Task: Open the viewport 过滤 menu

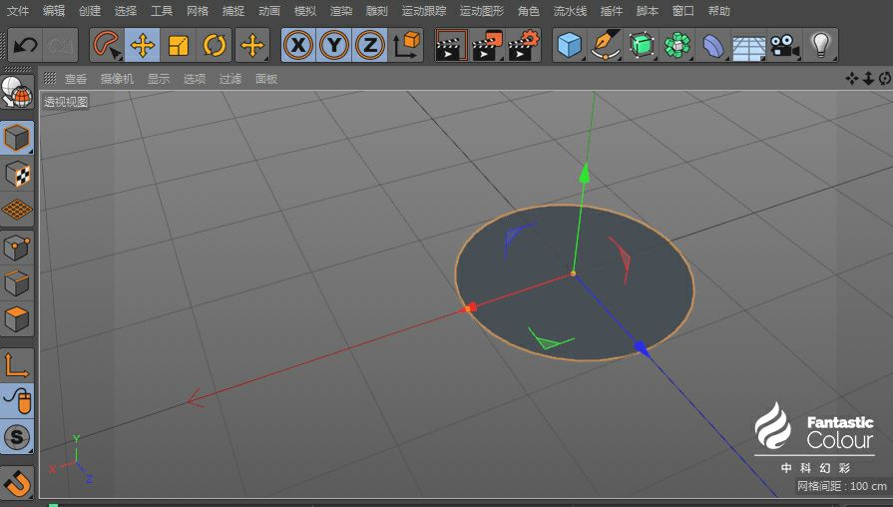Action: point(230,78)
